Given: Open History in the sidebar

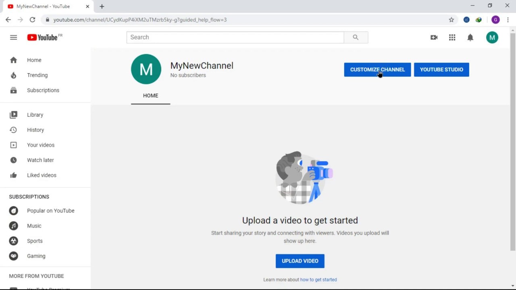Looking at the screenshot, I should (x=45, y=130).
